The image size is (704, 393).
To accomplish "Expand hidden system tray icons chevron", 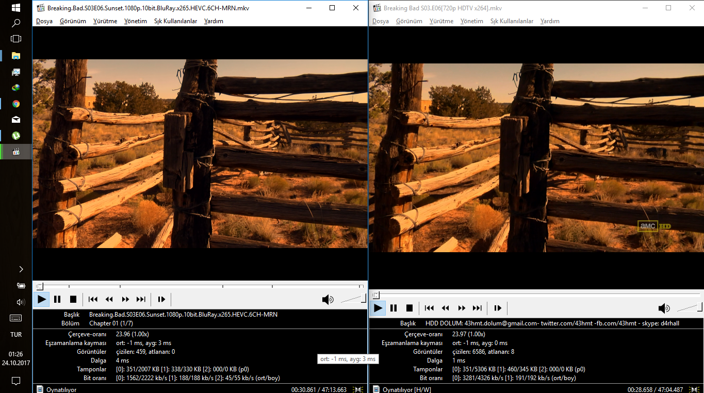I will click(x=21, y=269).
